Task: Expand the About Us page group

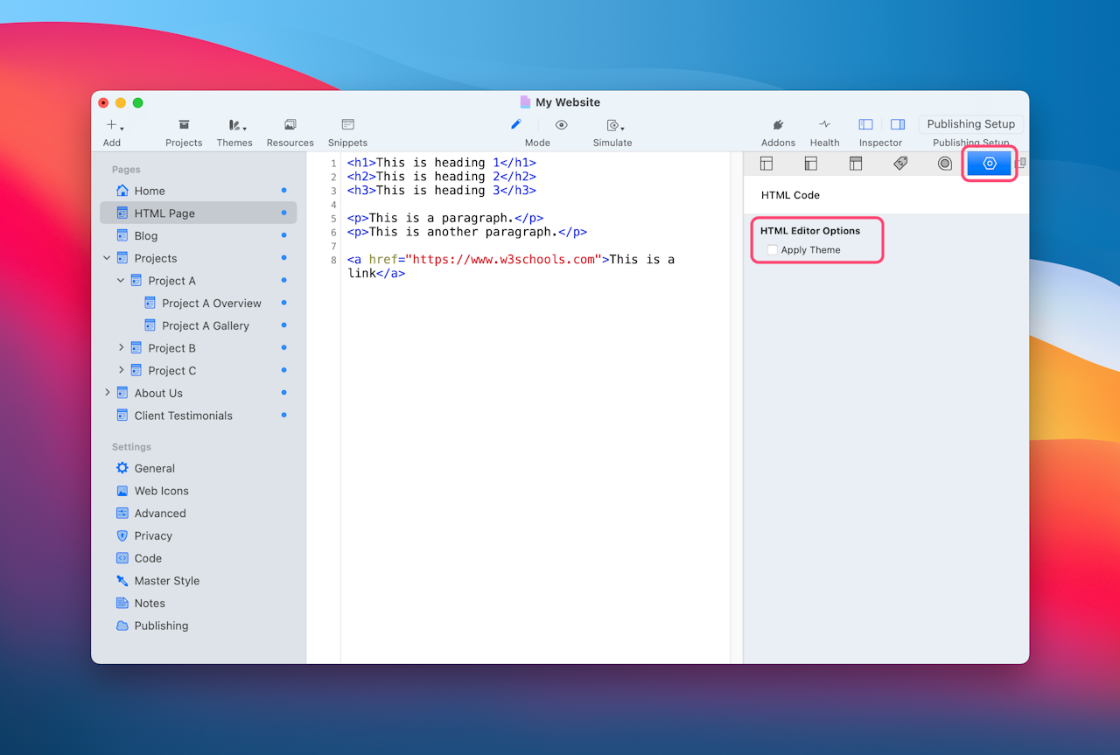Action: click(108, 393)
